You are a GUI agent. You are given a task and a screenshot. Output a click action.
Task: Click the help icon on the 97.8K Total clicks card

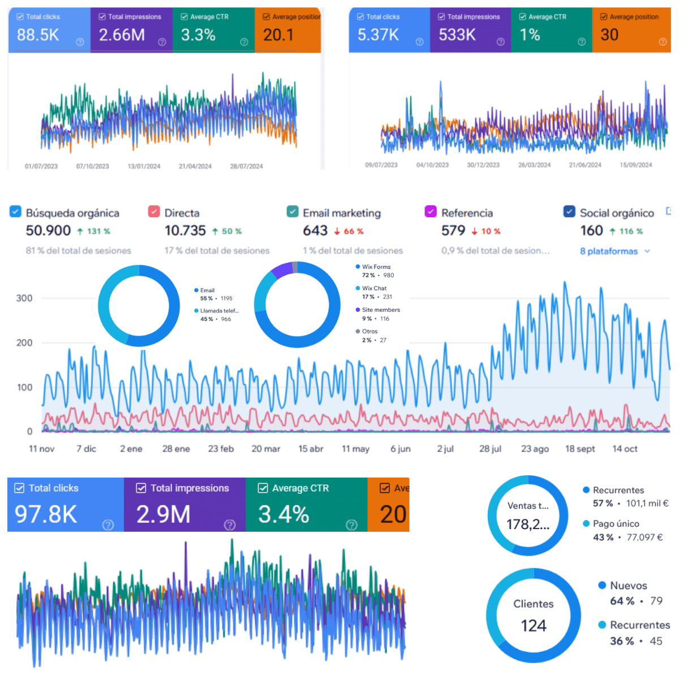(108, 525)
